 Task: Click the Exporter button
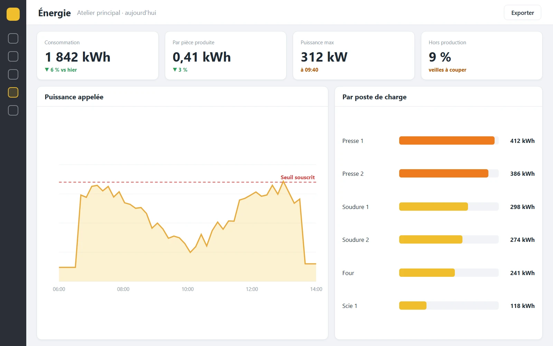tap(523, 13)
